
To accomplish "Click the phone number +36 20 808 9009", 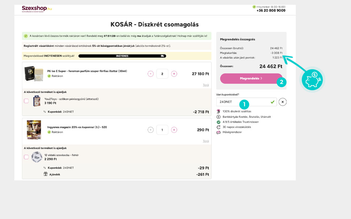I will coord(271,10).
